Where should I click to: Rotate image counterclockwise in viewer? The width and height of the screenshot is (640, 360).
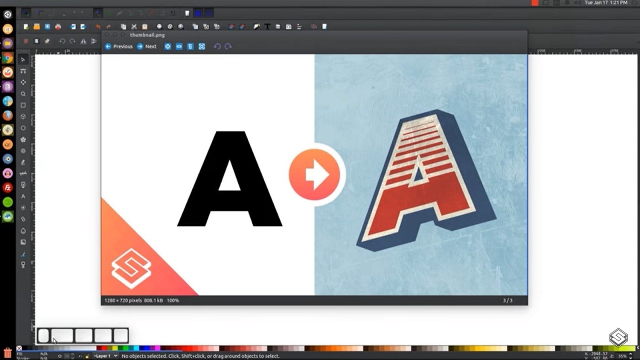217,46
